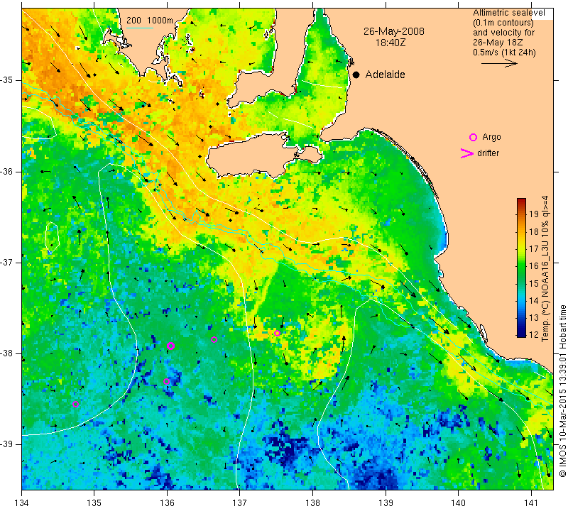The image size is (568, 511).
Task: Click the 19 degree colorbar tick label
Action: click(x=534, y=214)
